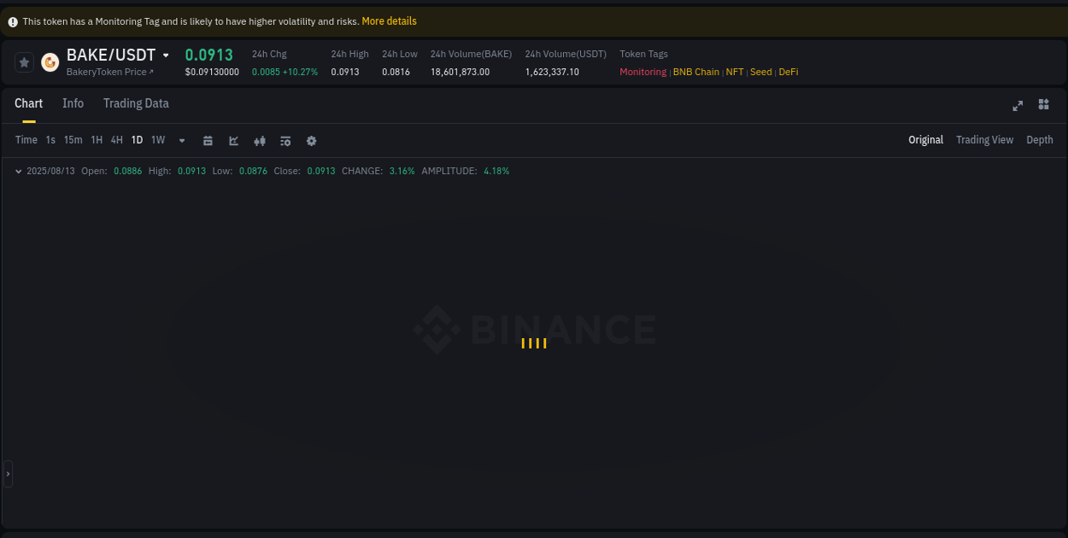Open the chart widgets layout icon
The height and width of the screenshot is (538, 1068).
click(1043, 105)
